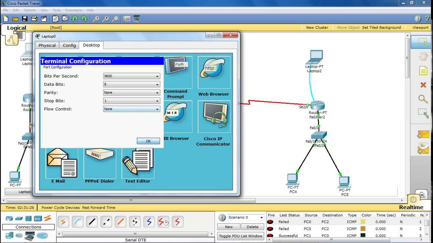Choose copper cross-over dashed cable

pos(106,222)
